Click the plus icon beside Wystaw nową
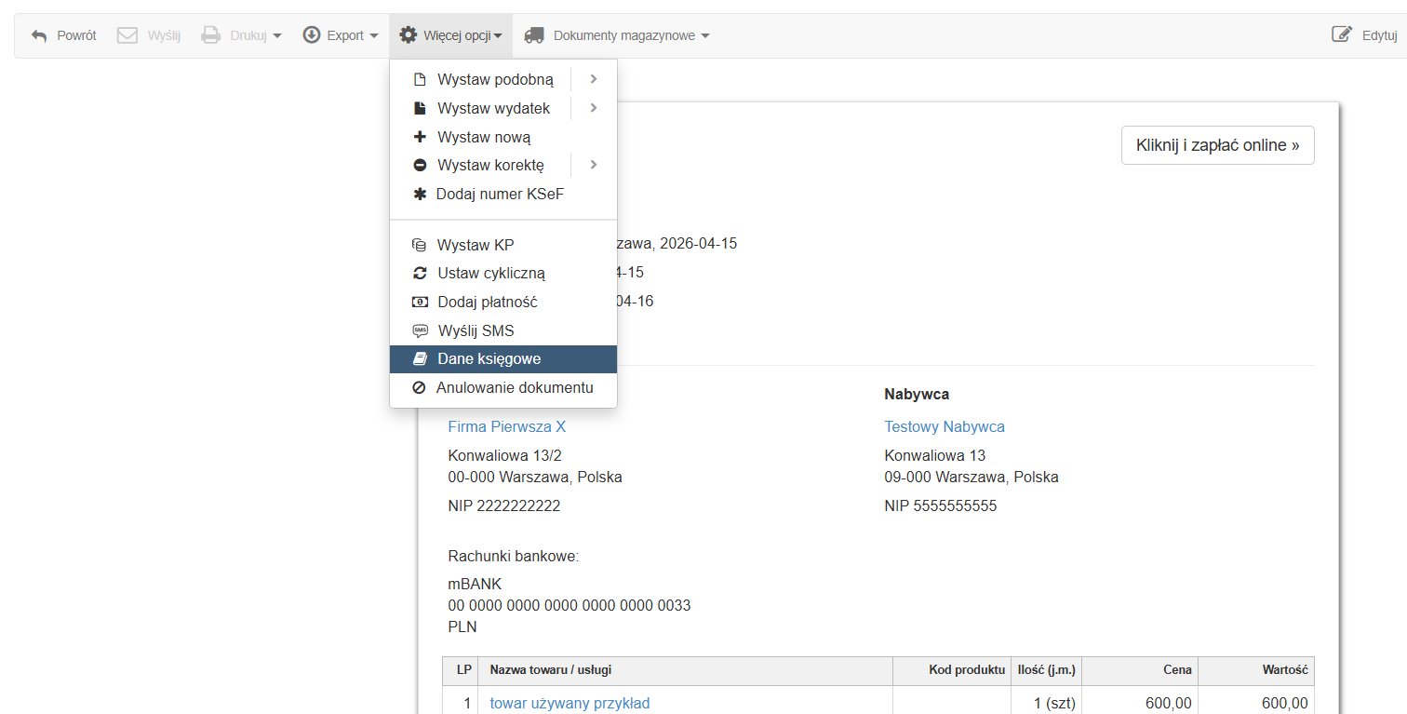This screenshot has height=714, width=1407. point(420,137)
